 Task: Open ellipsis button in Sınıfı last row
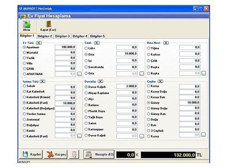click(x=142, y=73)
